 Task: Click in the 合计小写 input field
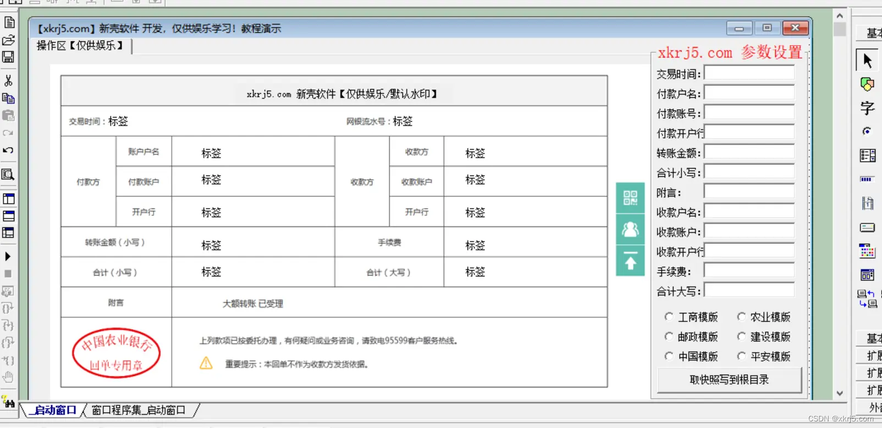749,172
